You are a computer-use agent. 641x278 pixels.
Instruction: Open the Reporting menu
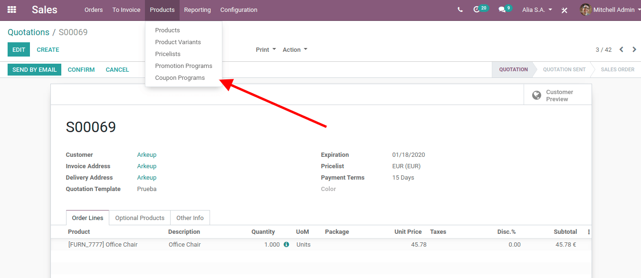(197, 10)
